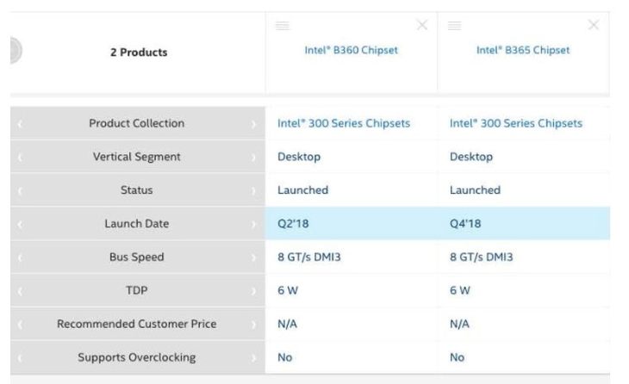Image resolution: width=629 pixels, height=384 pixels.
Task: Click right chevron on TDP row
Action: click(253, 291)
